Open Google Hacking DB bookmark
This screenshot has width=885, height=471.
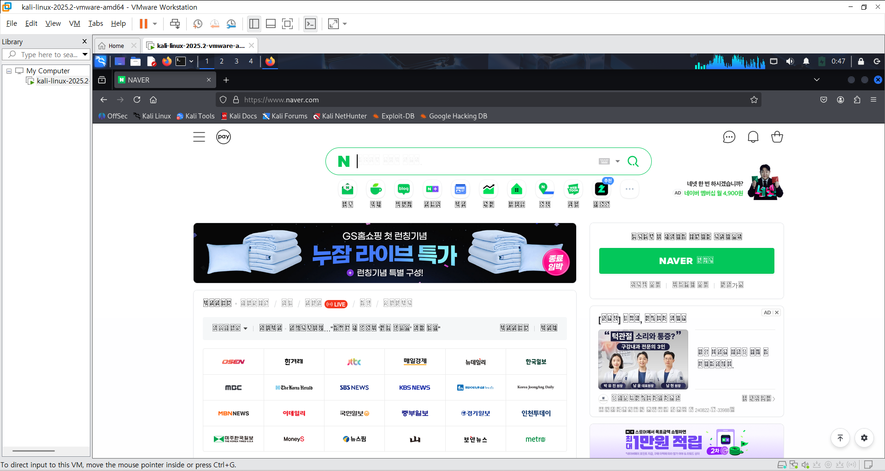point(453,116)
